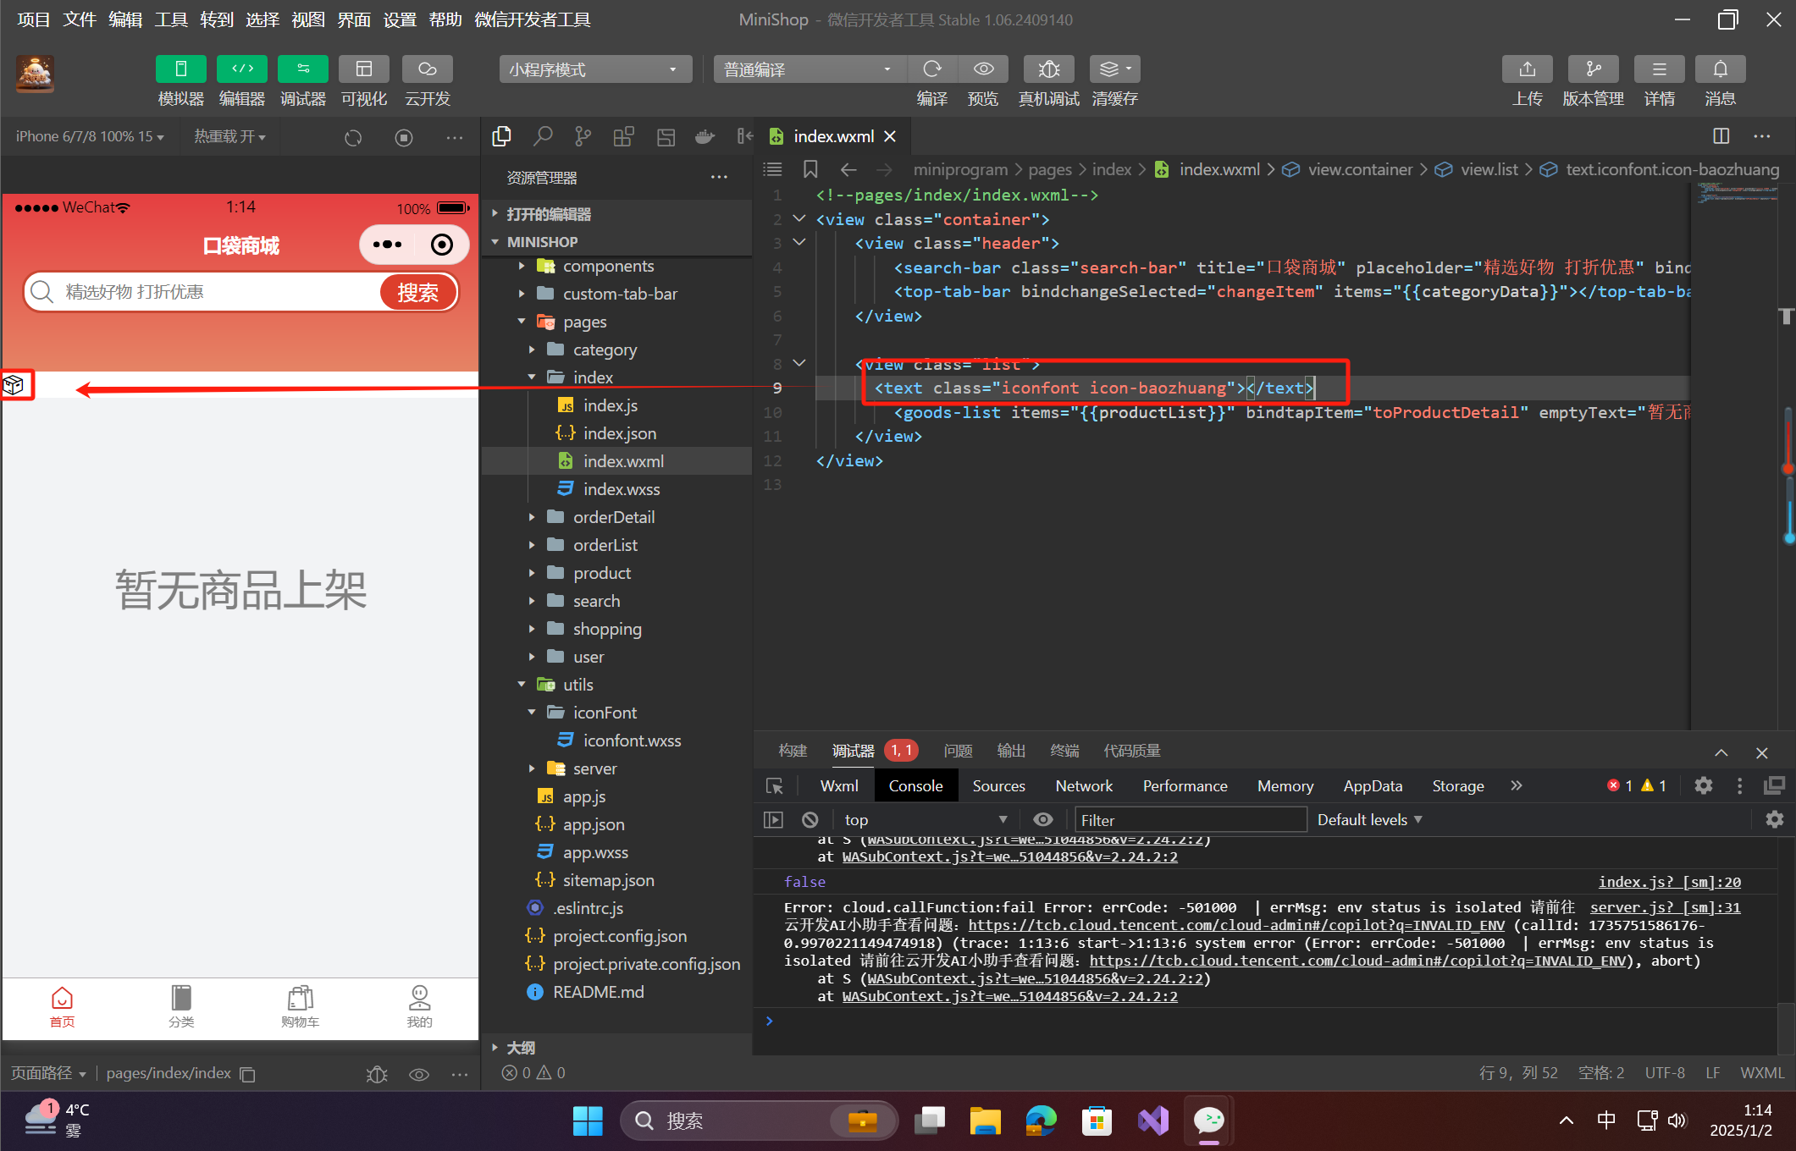Click the real-device debug (真机调试) bug icon
This screenshot has width=1796, height=1151.
[1048, 69]
